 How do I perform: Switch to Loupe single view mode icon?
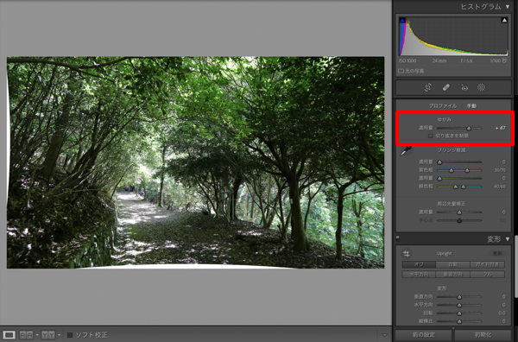(x=9, y=335)
